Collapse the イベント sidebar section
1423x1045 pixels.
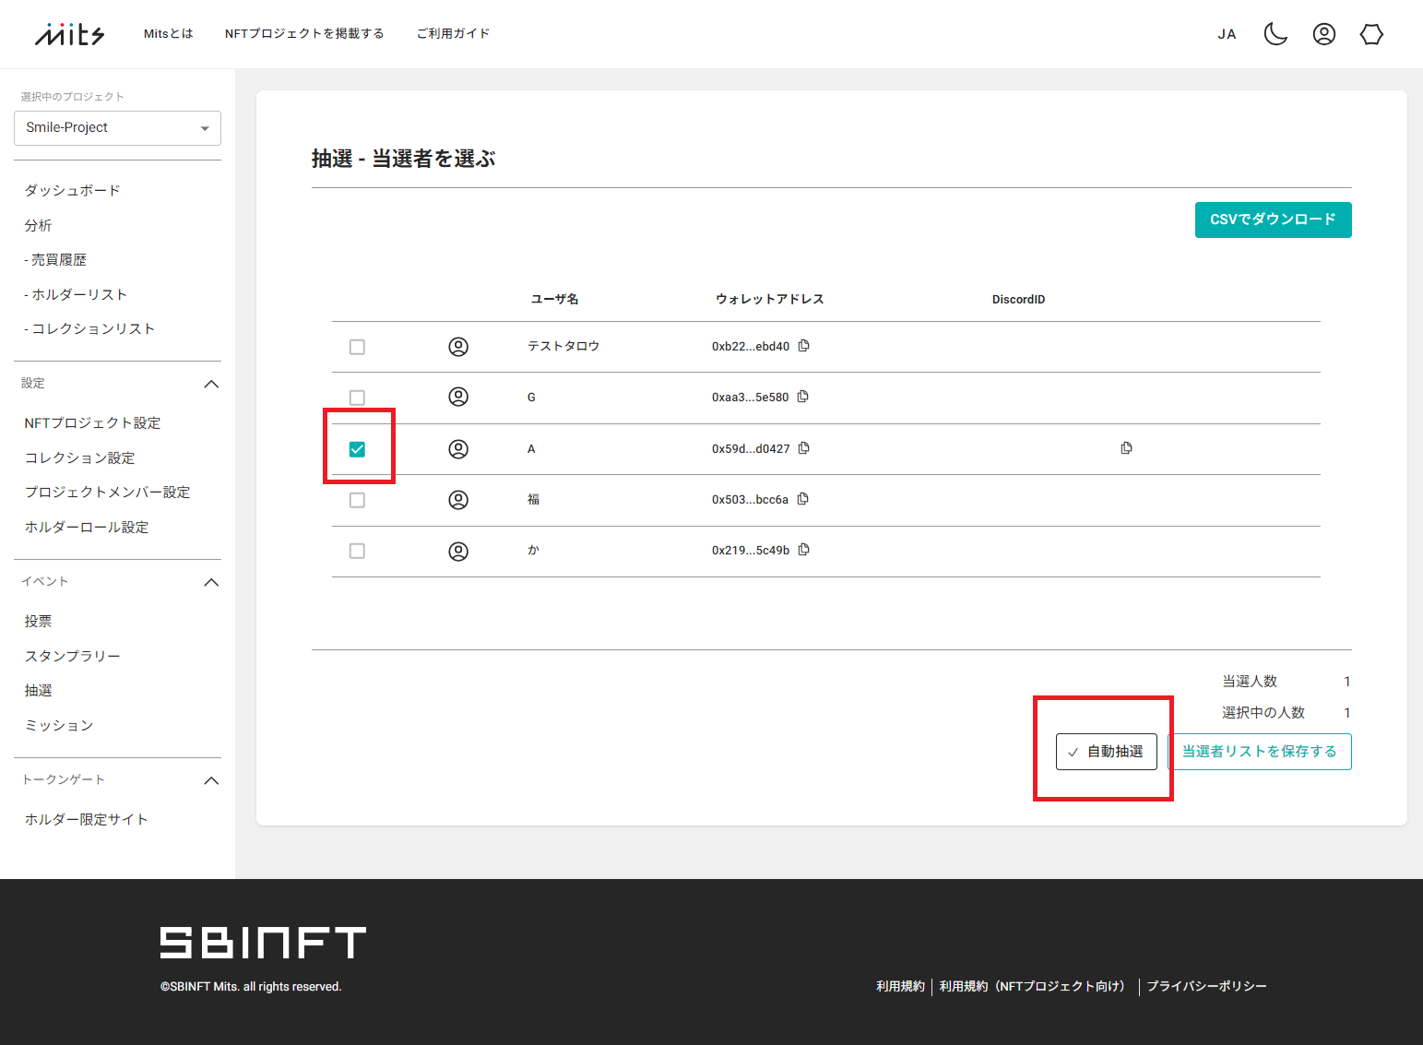pos(211,582)
